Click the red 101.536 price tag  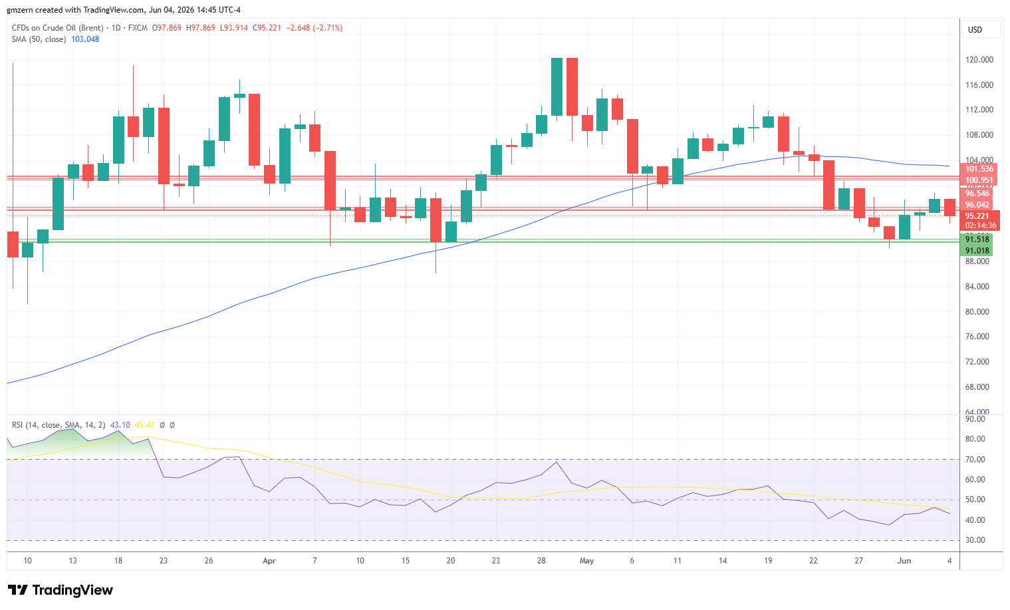point(979,169)
